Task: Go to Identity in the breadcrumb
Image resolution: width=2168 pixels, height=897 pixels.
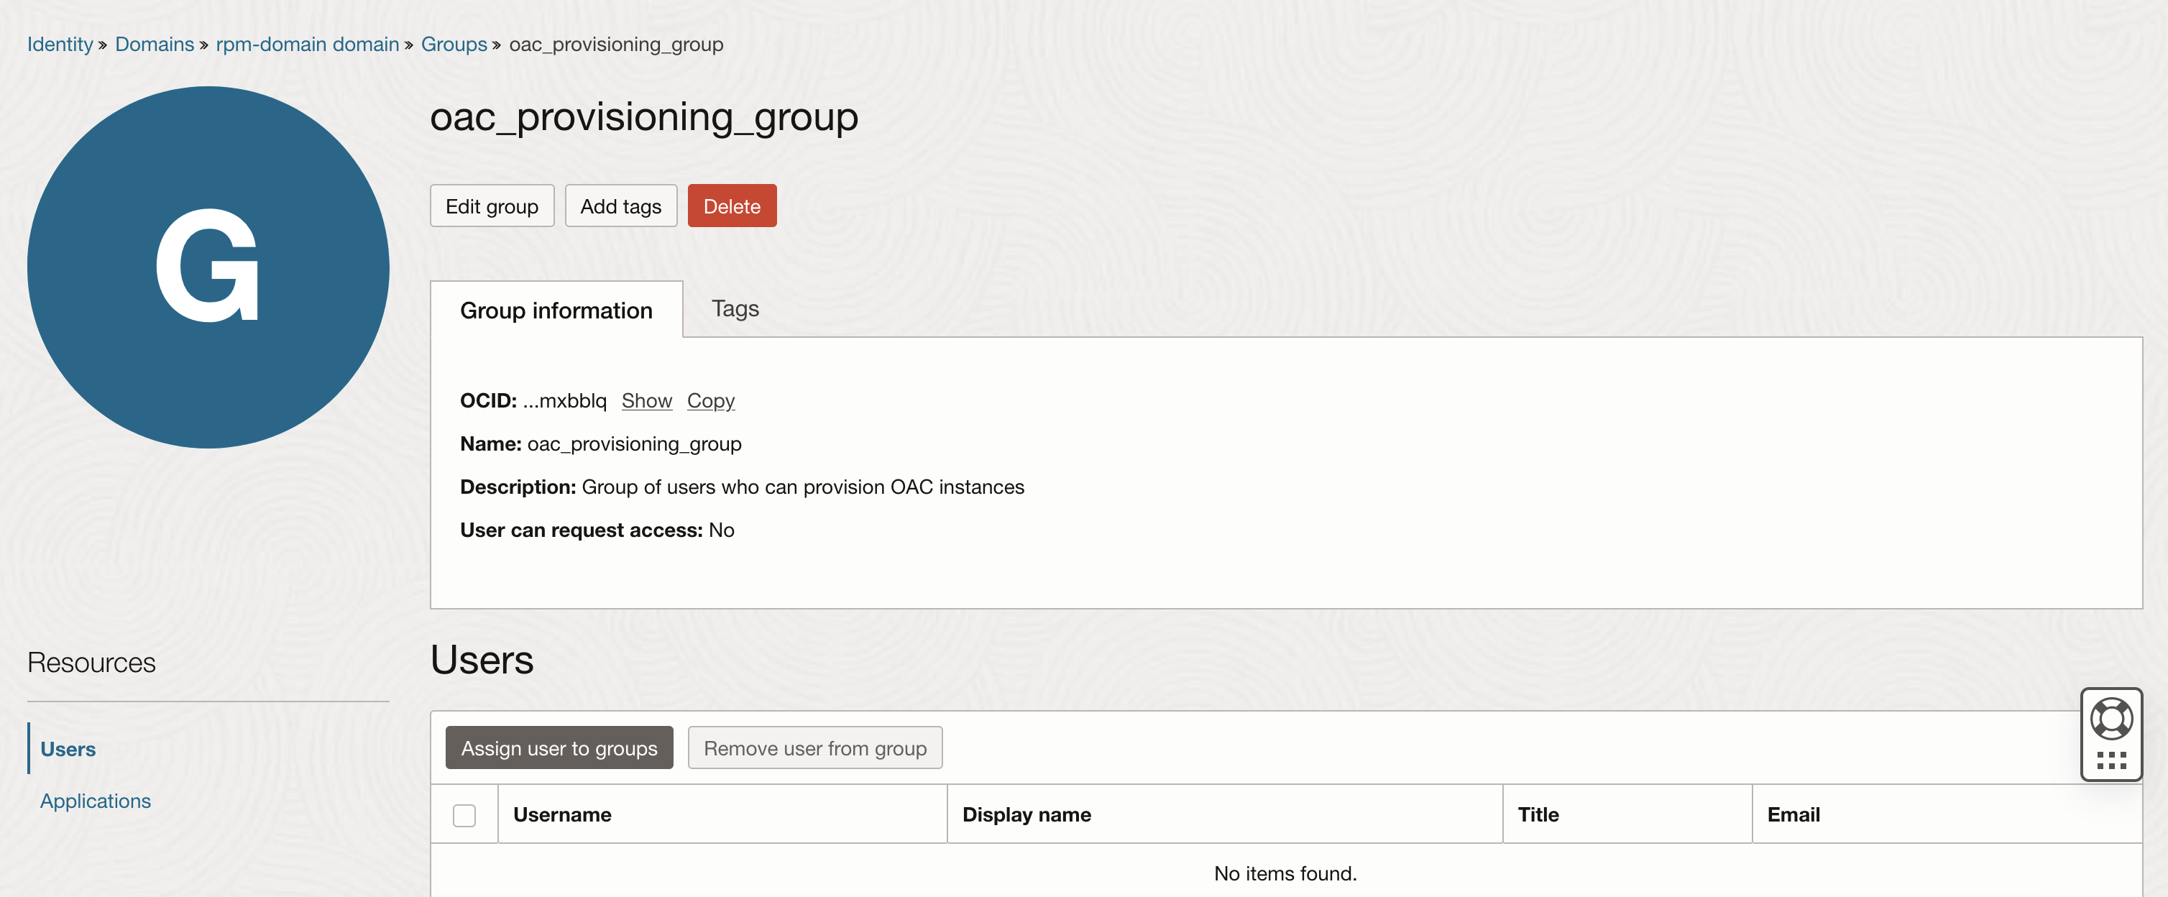Action: 60,45
